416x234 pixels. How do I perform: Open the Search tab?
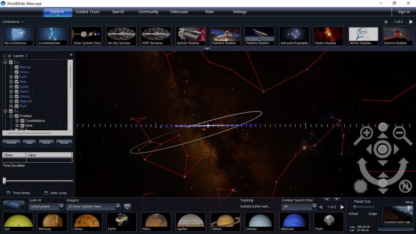pyautogui.click(x=118, y=12)
